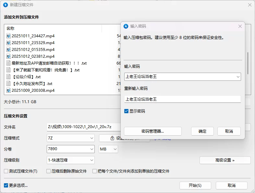Open the MB split unit dropdown
Image resolution: width=255 pixels, height=193 pixels.
pyautogui.click(x=115, y=149)
